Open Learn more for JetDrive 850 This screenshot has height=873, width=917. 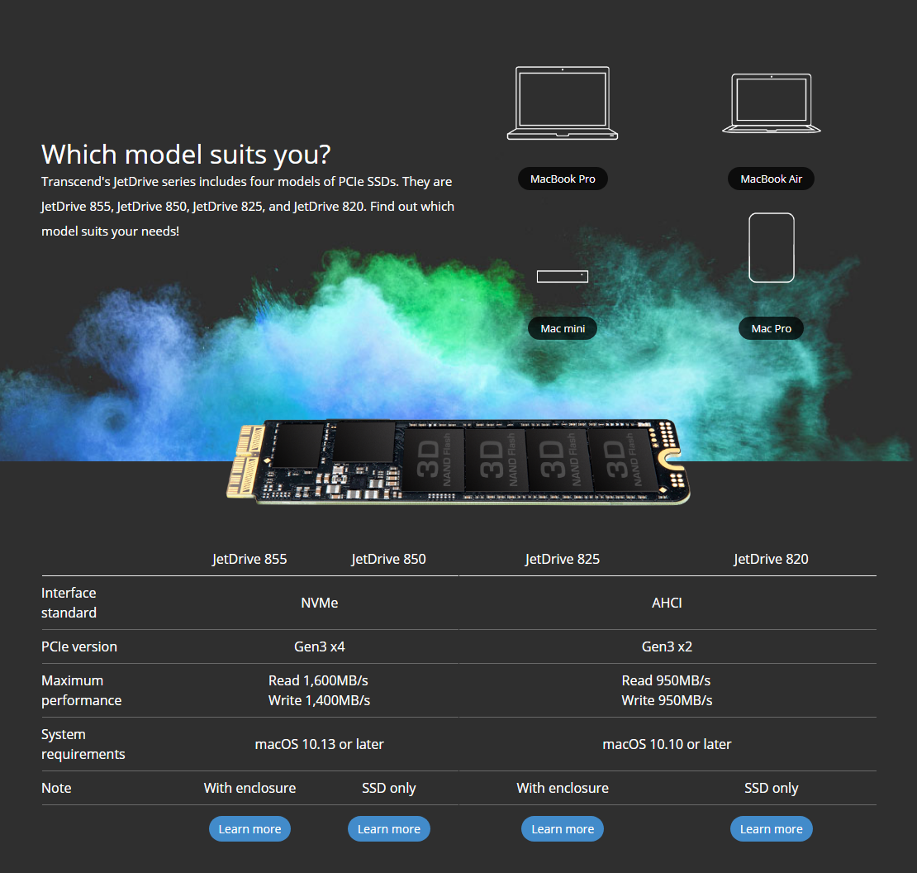coord(389,828)
